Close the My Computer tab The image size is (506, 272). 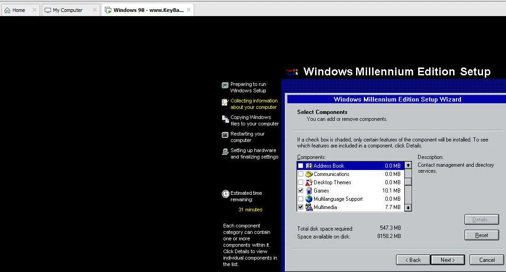pyautogui.click(x=95, y=10)
